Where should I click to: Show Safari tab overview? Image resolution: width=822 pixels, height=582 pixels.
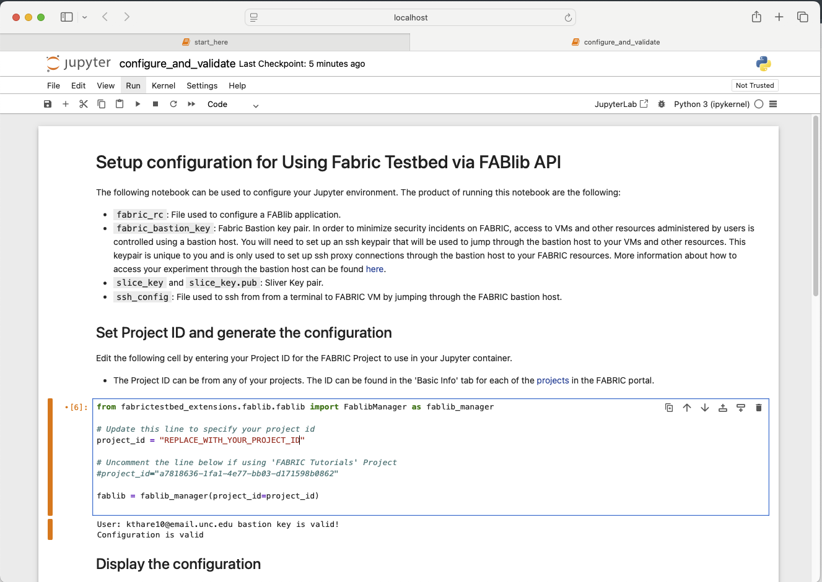803,17
